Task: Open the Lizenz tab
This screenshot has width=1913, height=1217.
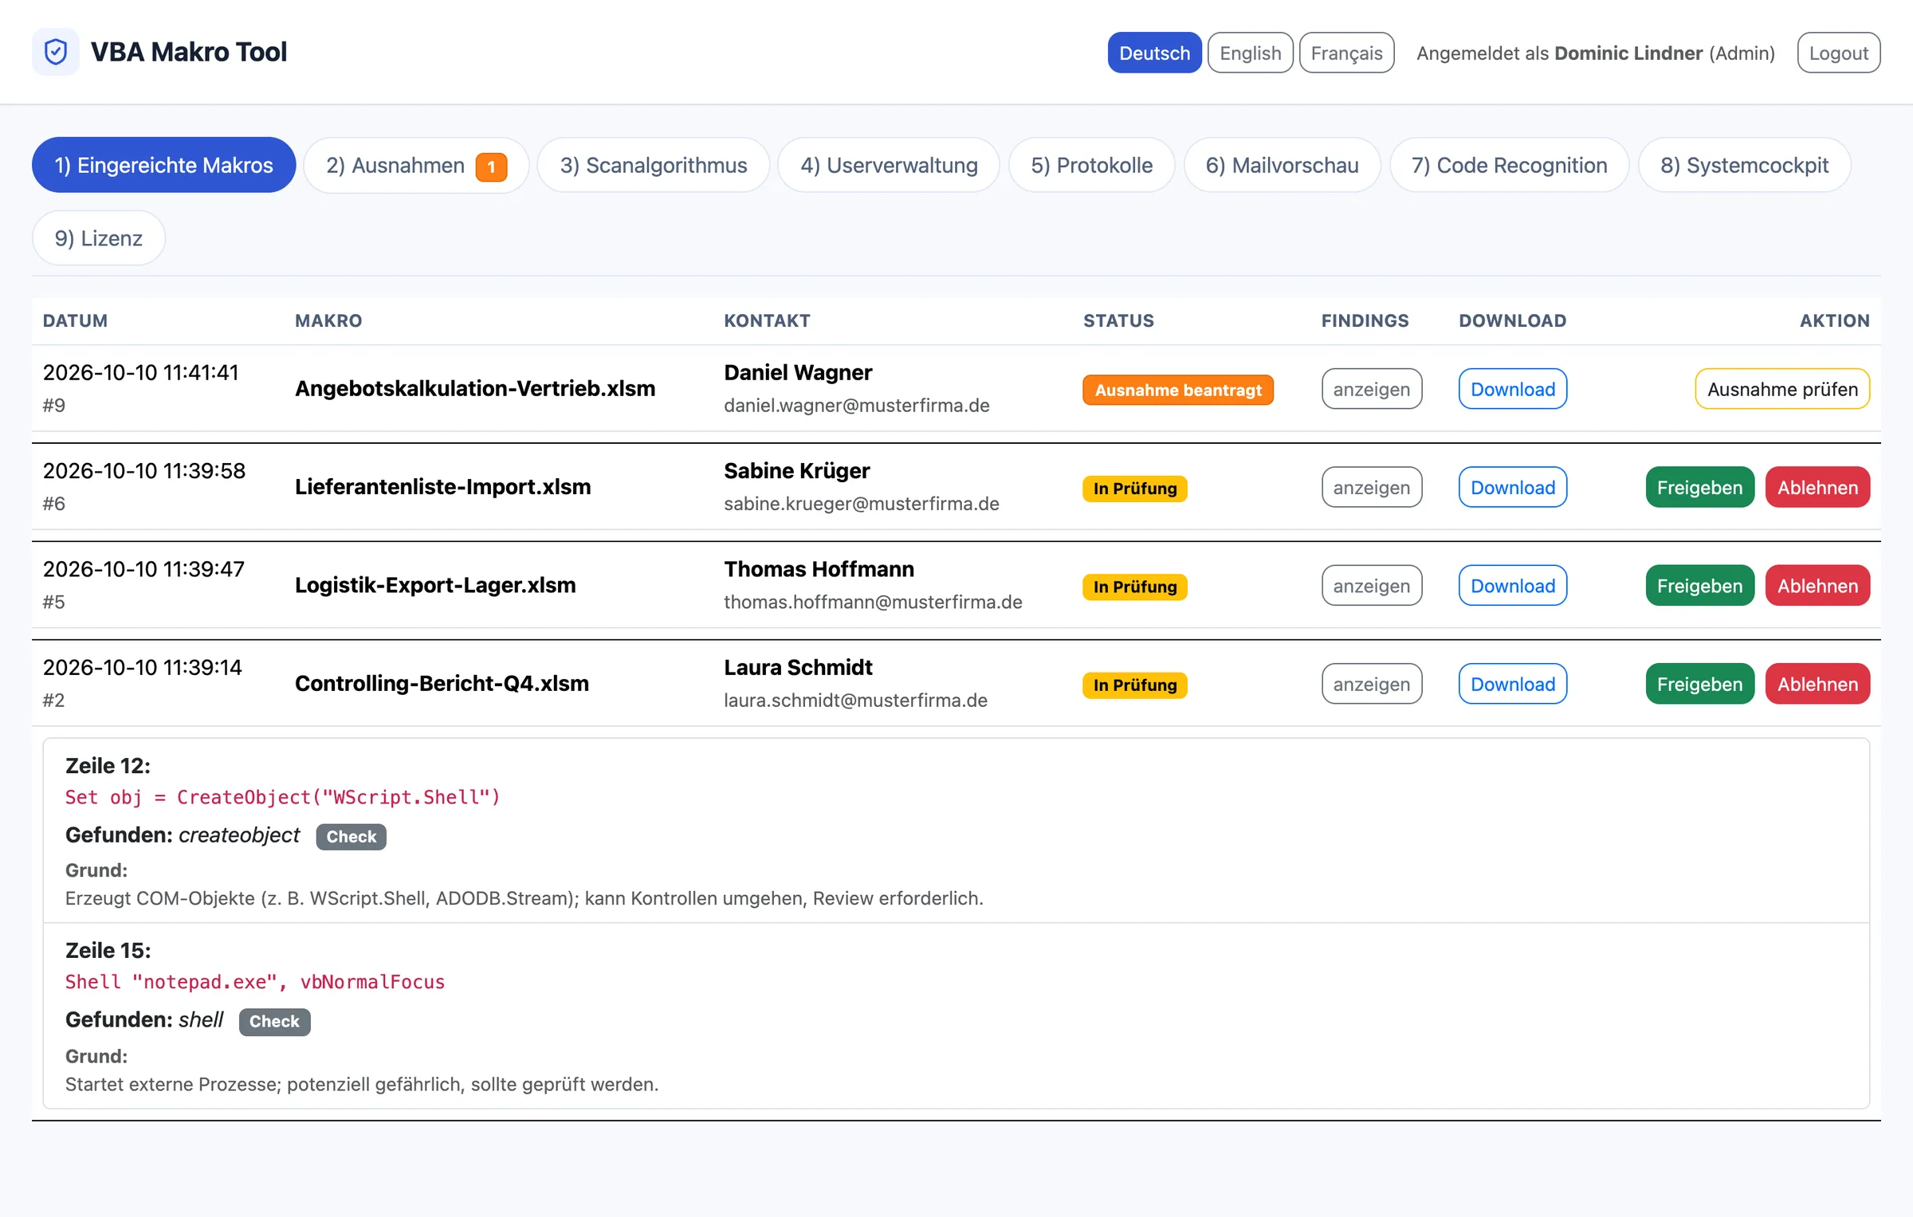Action: [98, 238]
